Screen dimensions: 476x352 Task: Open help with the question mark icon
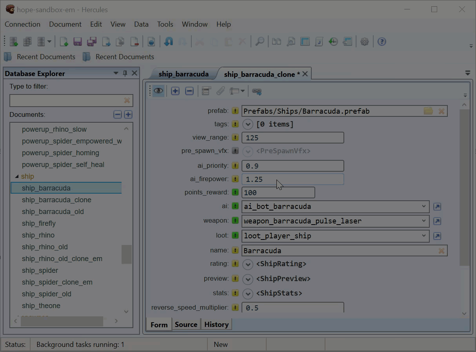click(x=382, y=42)
